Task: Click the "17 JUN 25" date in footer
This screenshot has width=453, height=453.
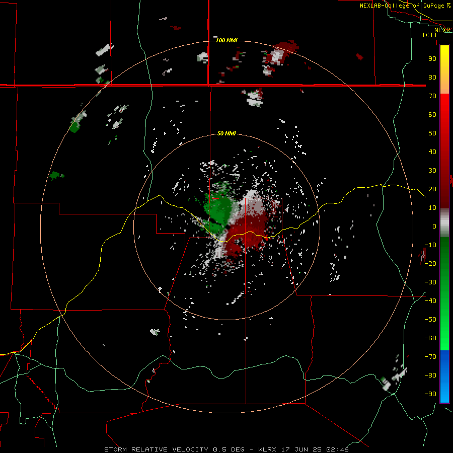Action: (x=301, y=449)
